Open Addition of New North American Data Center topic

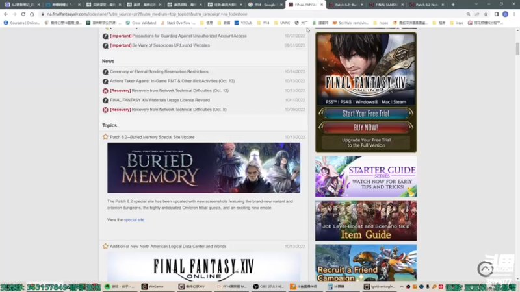click(168, 247)
